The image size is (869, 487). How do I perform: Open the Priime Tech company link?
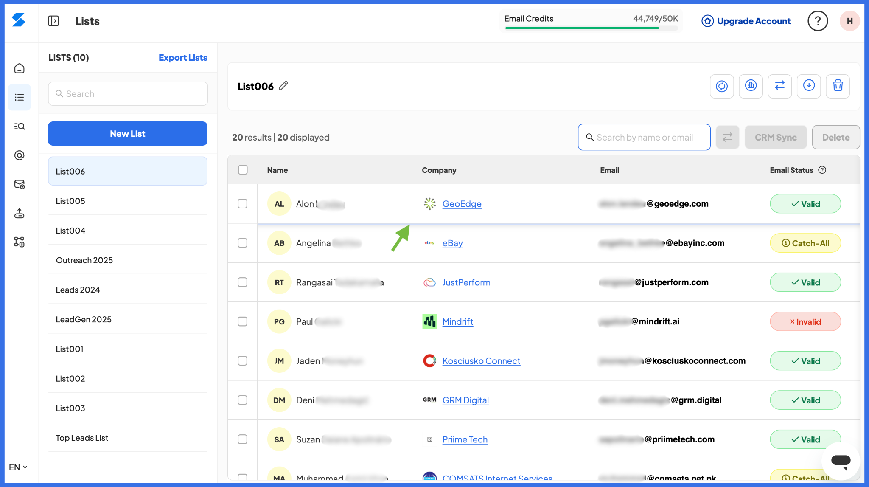(465, 439)
